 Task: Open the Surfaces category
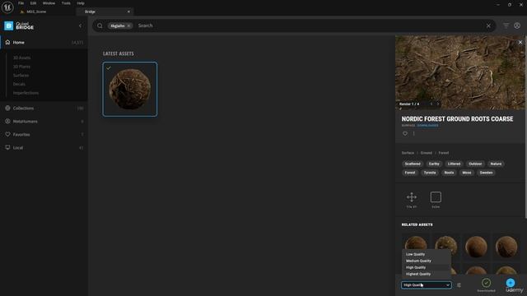21,75
